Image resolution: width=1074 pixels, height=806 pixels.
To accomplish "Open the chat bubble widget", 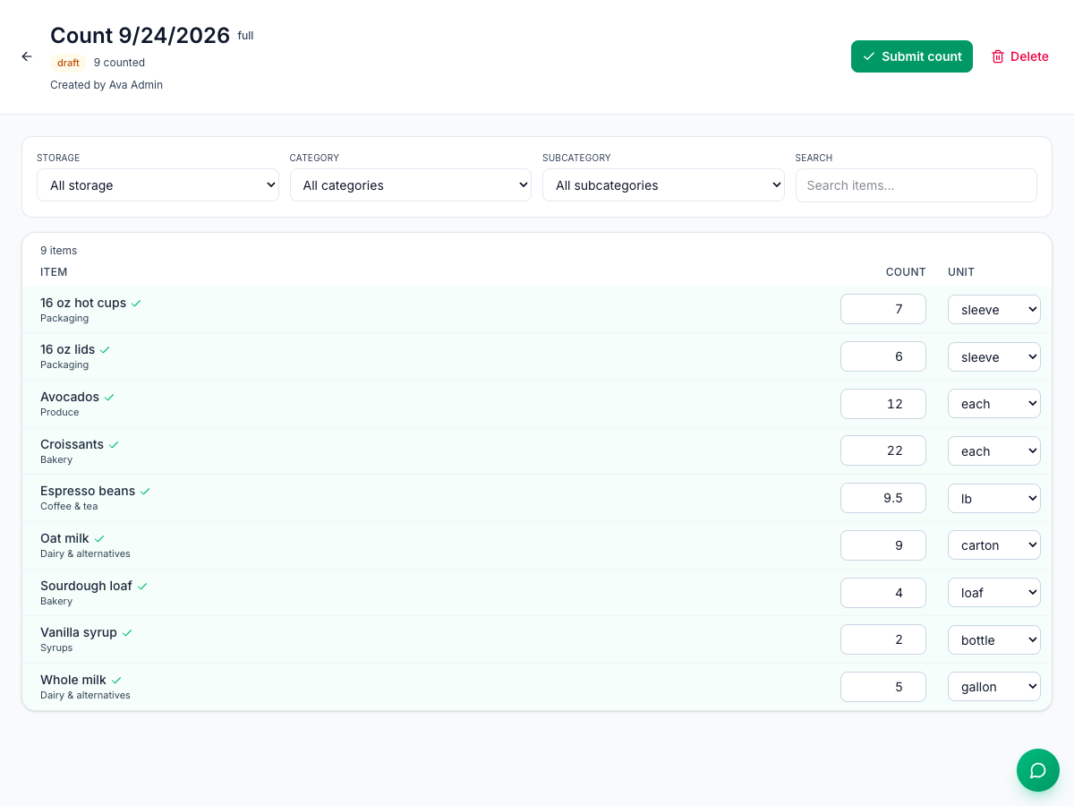I will click(1038, 770).
